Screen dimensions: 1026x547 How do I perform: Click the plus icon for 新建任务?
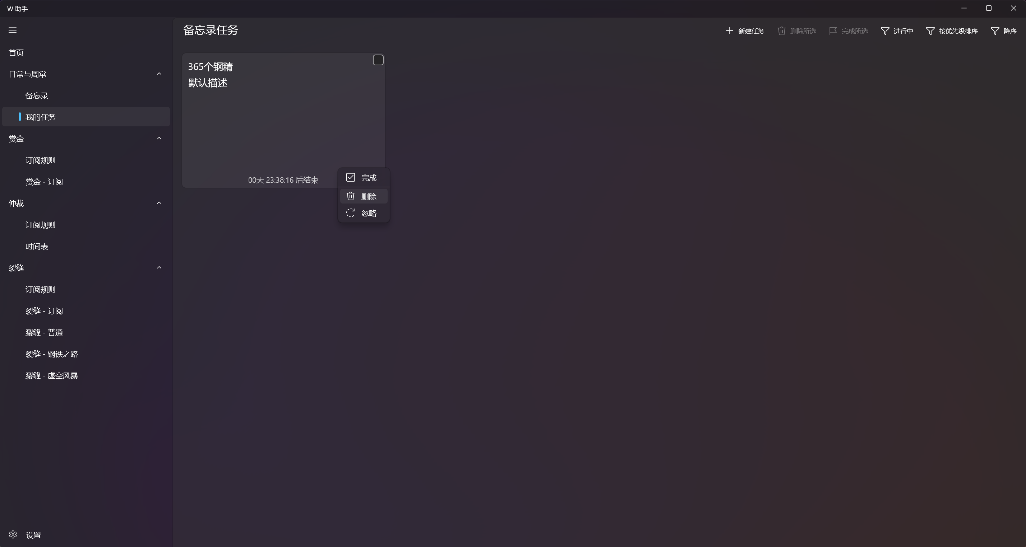click(x=729, y=31)
